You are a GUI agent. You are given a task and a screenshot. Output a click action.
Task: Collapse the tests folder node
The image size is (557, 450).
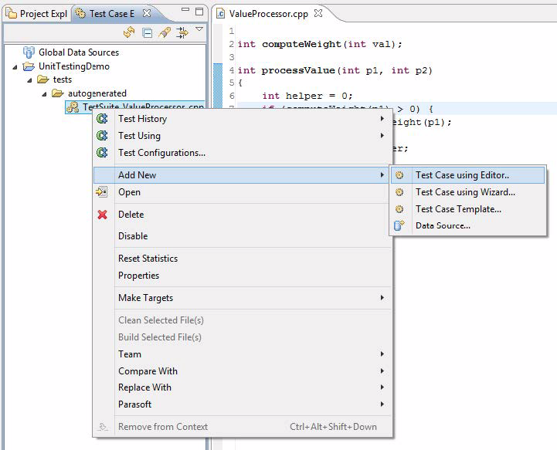[x=29, y=80]
